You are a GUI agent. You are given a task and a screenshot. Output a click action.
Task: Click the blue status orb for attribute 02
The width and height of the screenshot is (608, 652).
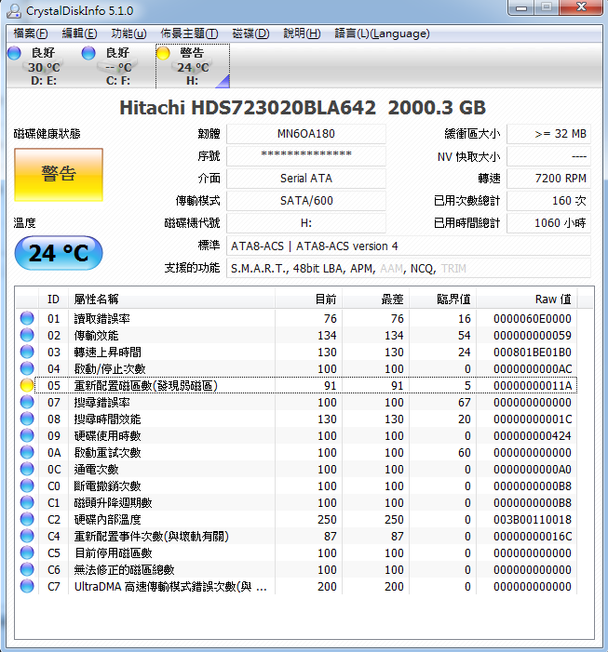[x=27, y=335]
